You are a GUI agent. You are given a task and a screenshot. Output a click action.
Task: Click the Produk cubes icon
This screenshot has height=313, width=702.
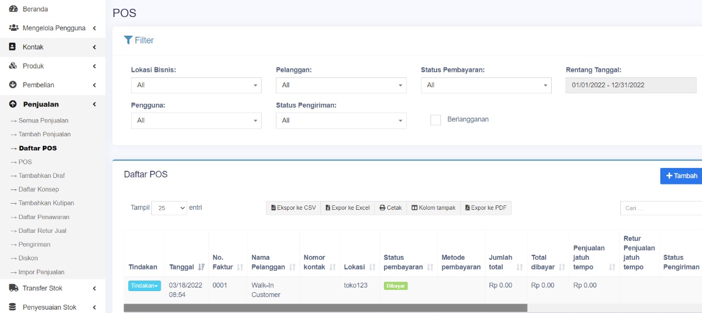tap(13, 66)
